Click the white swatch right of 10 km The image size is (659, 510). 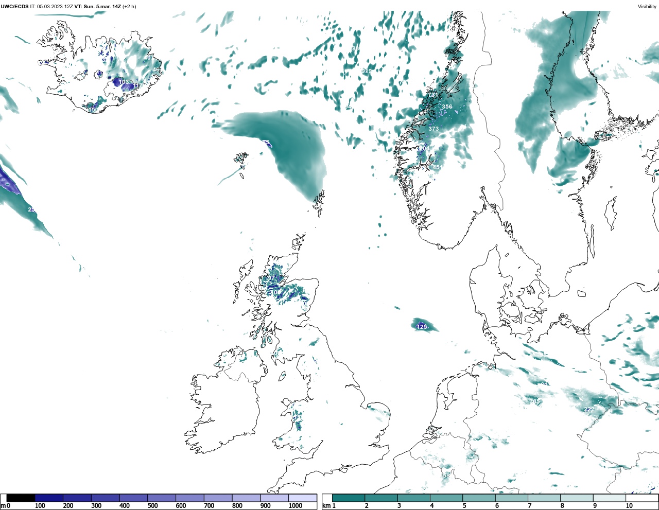[641, 498]
